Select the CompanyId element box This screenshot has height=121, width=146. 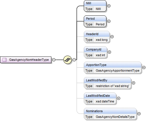(x=95, y=52)
